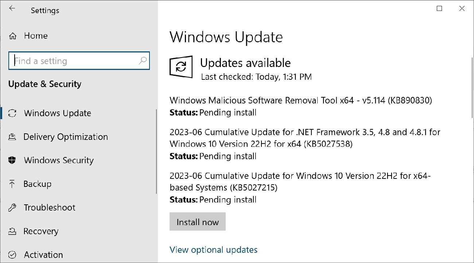Viewport: 474px width, 263px height.
Task: Open Windows Security via its shield icon
Action: click(x=12, y=160)
